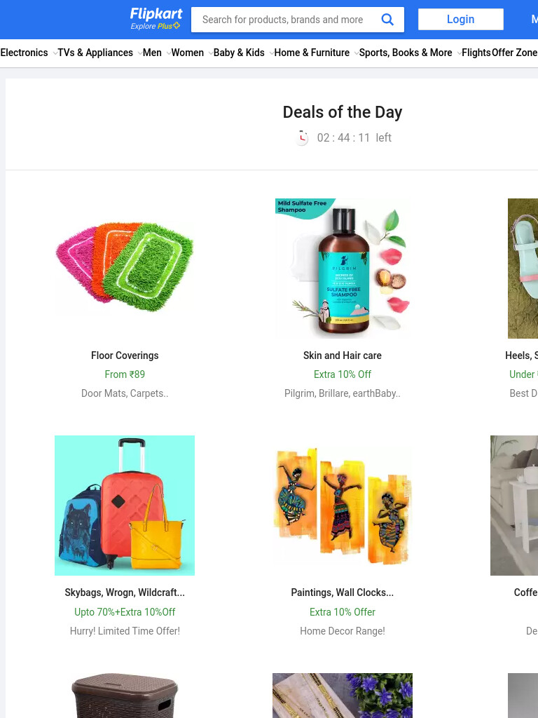This screenshot has width=538, height=718.
Task: Open the Flipkart logo home link
Action: coord(156,14)
